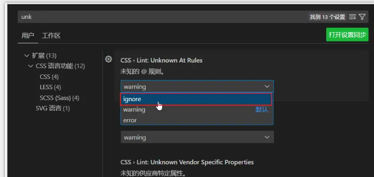Click the clear settings search input icon
The width and height of the screenshot is (374, 177).
point(352,17)
